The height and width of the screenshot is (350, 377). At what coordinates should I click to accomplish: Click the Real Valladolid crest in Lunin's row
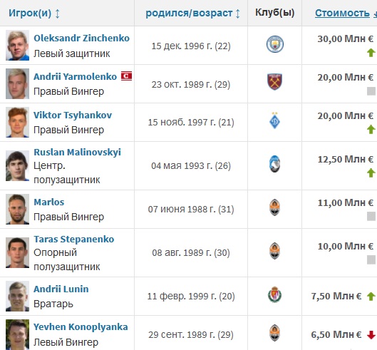point(274,294)
